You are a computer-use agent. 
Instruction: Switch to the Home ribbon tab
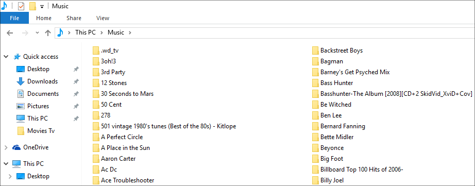point(44,18)
